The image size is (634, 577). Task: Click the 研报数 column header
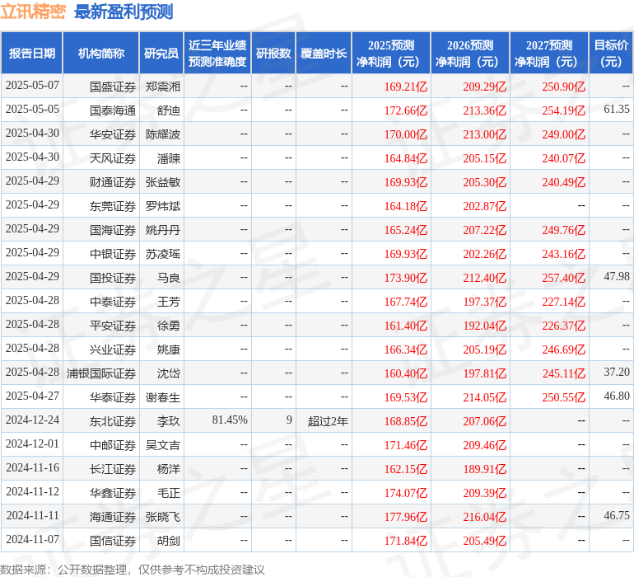pyautogui.click(x=273, y=53)
